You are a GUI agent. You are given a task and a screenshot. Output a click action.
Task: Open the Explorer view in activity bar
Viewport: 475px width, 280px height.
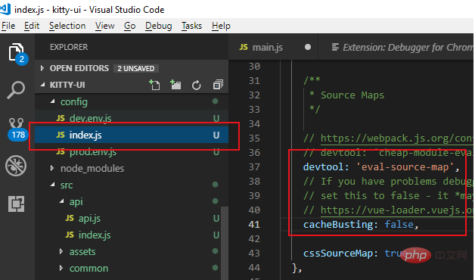click(17, 54)
